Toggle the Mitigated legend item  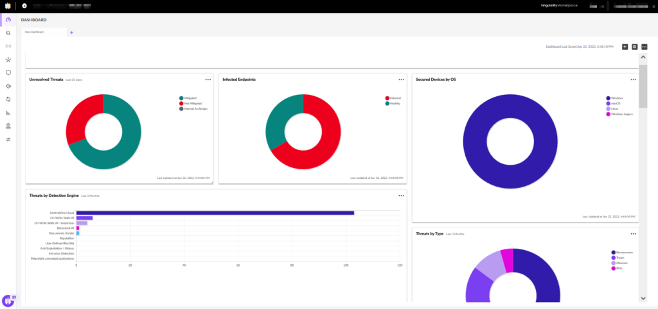(187, 98)
